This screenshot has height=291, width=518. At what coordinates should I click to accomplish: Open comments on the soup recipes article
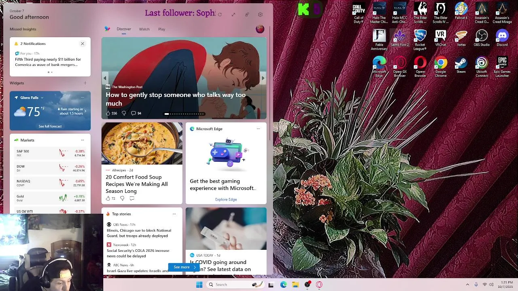pos(132,198)
